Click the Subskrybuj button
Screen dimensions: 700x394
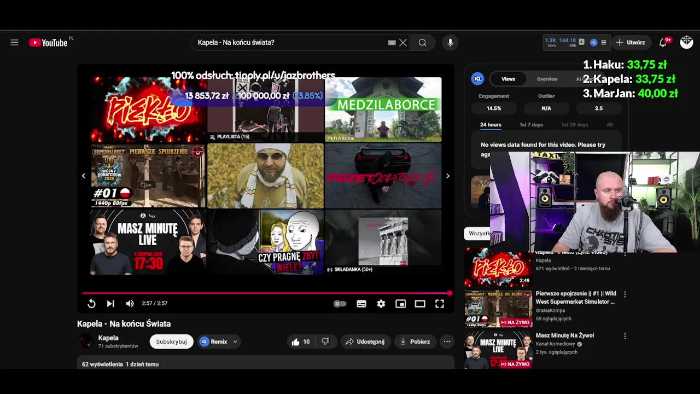coord(171,341)
